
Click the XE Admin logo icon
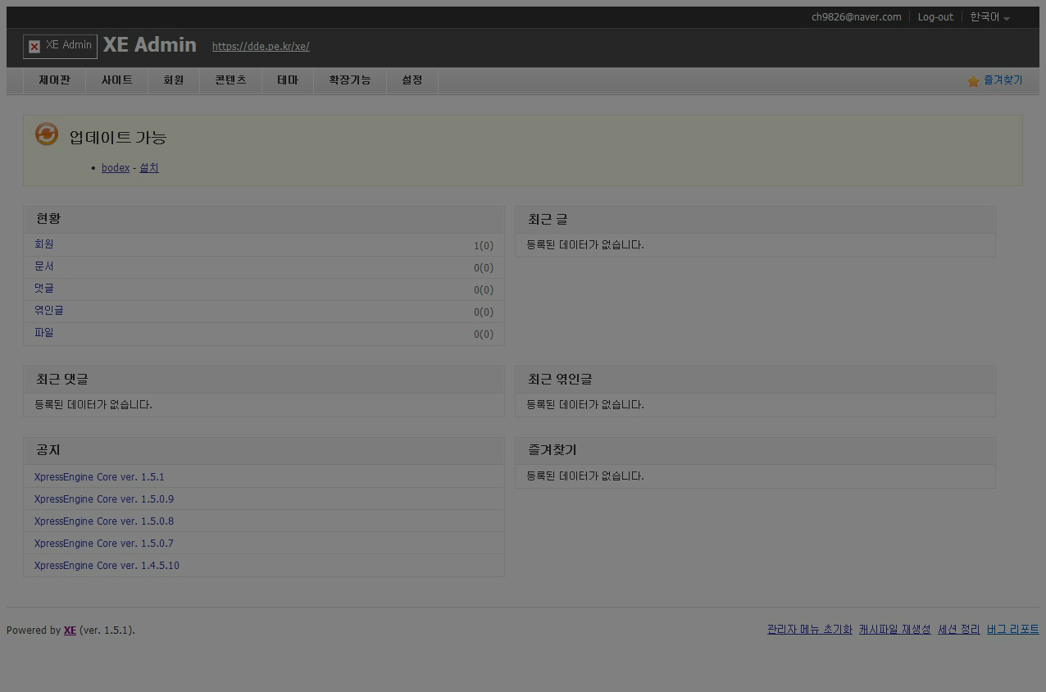click(34, 46)
